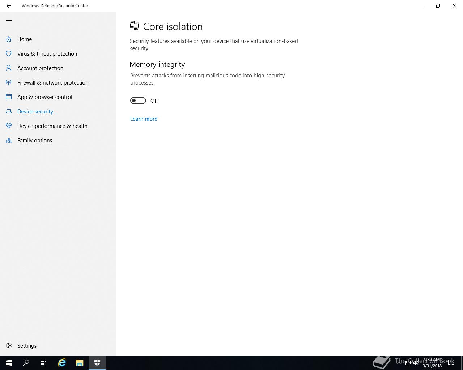Image resolution: width=463 pixels, height=370 pixels.
Task: Click the Account protection person icon
Action: coord(9,68)
